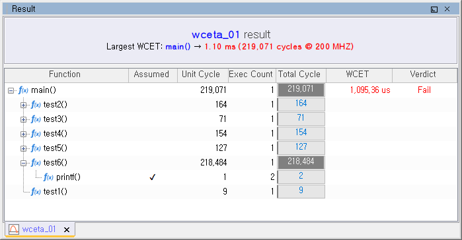Click the wceta_01 tab icon

coord(14,229)
